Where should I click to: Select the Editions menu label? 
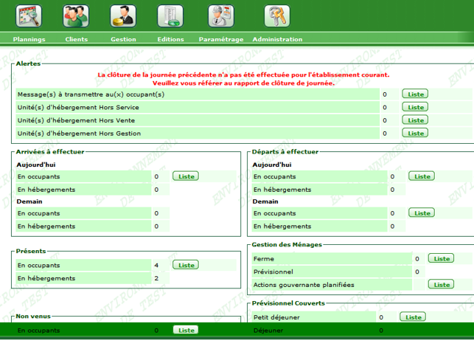click(x=170, y=39)
